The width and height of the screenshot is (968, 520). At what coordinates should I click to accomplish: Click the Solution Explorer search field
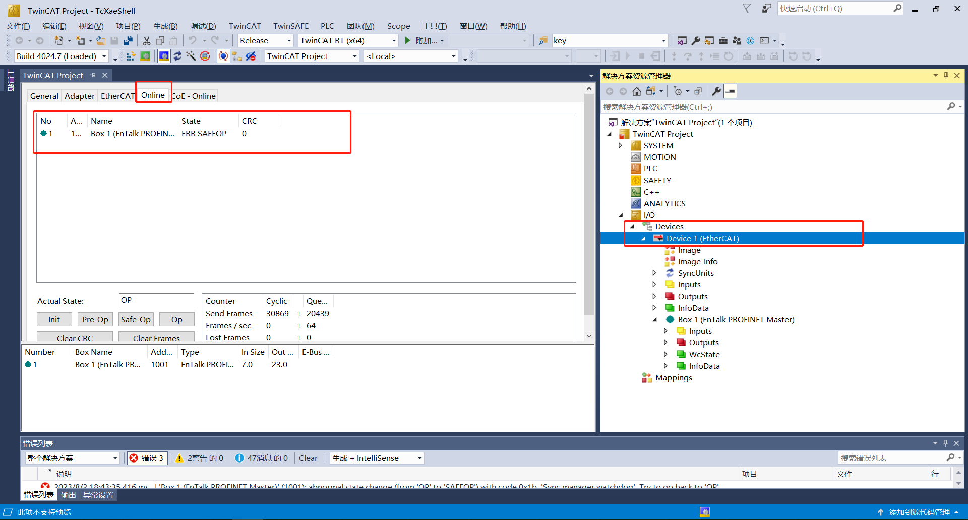point(774,107)
